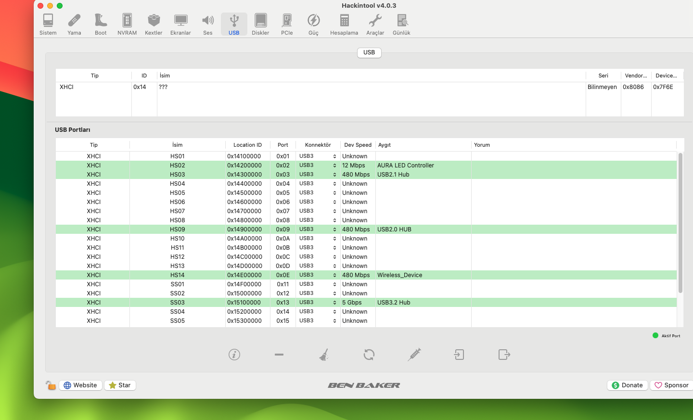Click the info icon below the port list
The height and width of the screenshot is (420, 693).
point(234,355)
